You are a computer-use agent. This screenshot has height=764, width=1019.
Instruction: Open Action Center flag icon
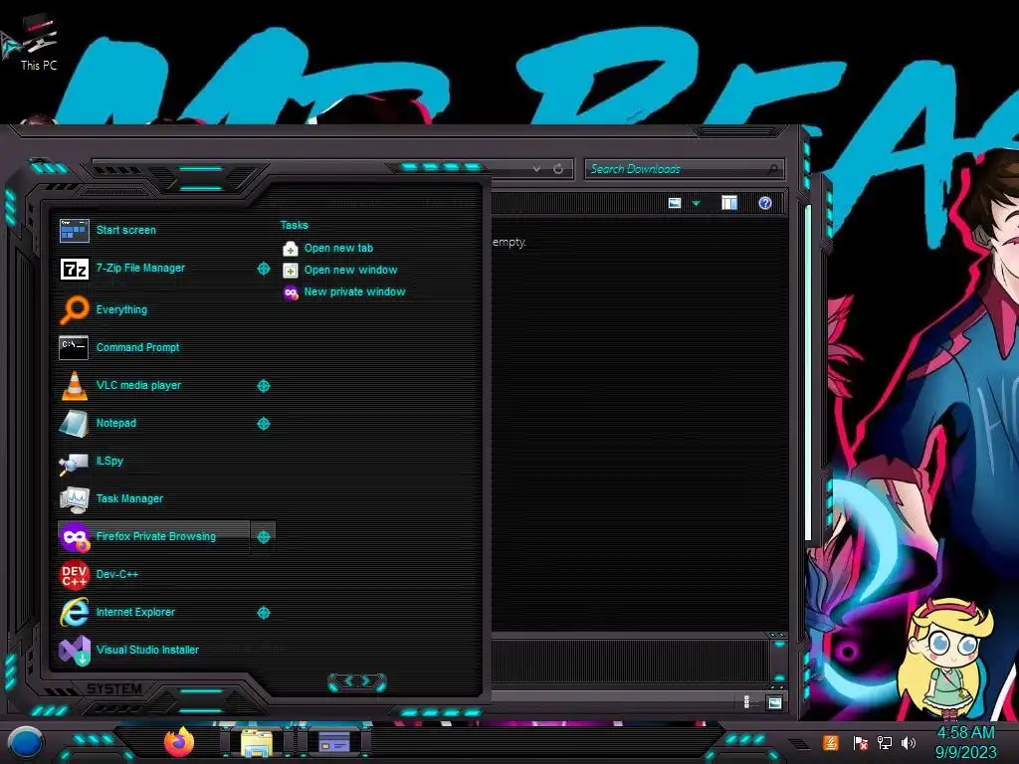(x=861, y=742)
